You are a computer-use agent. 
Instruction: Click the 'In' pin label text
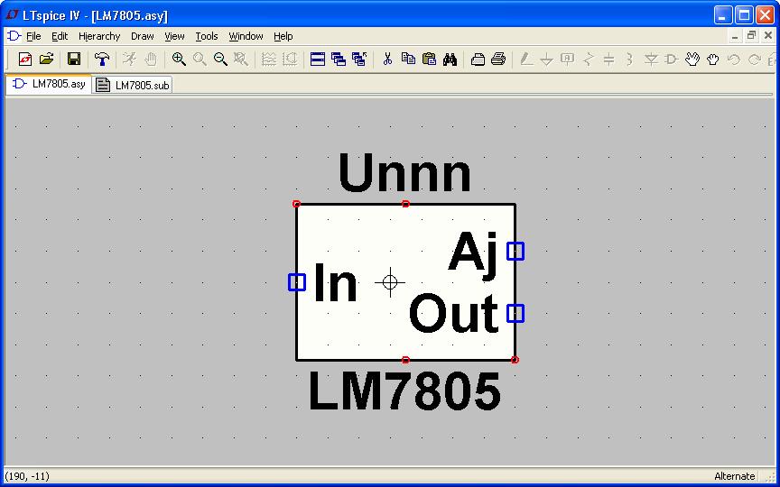point(336,281)
